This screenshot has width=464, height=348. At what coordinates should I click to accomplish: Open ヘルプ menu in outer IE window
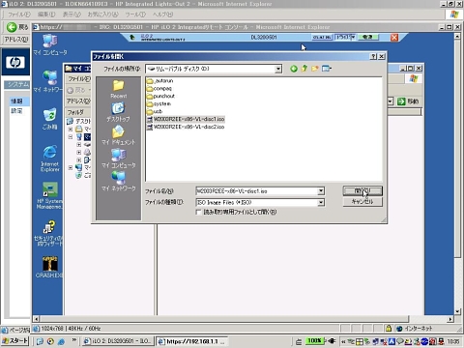[162, 14]
